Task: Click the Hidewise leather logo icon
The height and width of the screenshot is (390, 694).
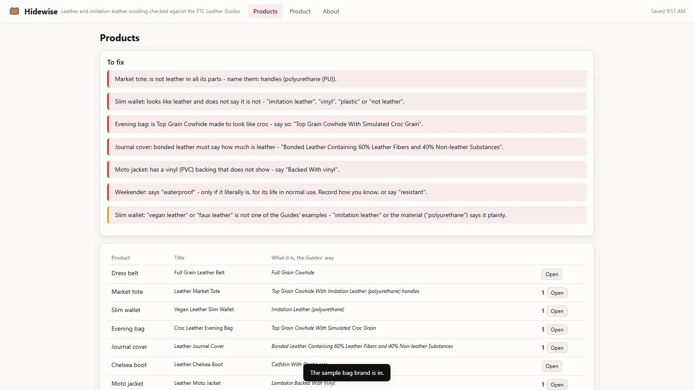Action: [14, 11]
